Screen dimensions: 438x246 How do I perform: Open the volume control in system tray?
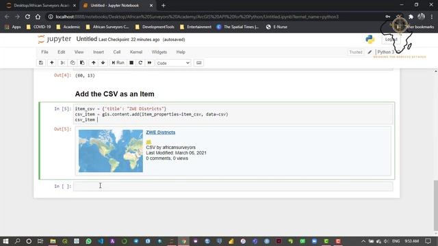[x=386, y=241]
